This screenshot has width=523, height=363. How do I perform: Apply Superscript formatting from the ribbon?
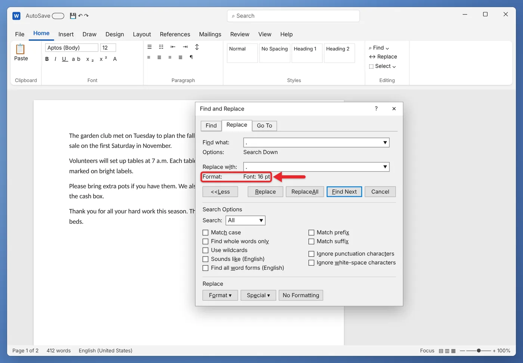click(x=103, y=59)
